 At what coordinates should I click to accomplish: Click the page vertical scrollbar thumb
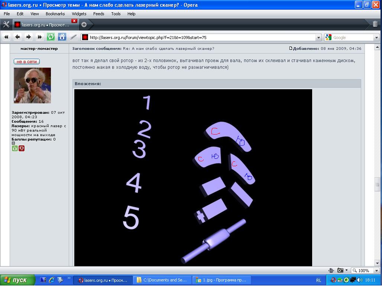(x=376, y=185)
